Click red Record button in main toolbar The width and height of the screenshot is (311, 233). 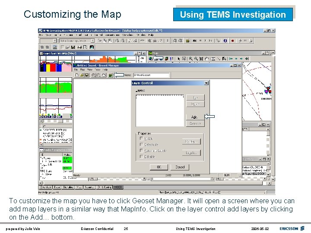point(233,41)
